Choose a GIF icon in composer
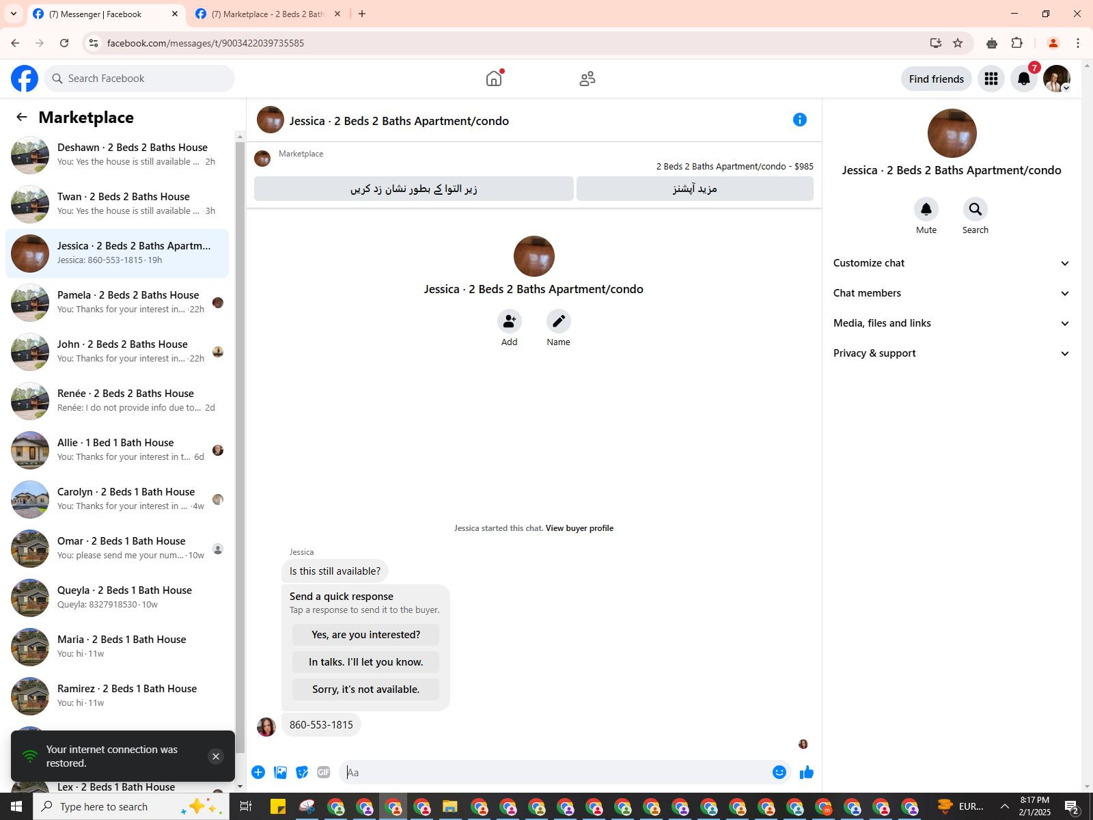Image resolution: width=1093 pixels, height=820 pixels. point(324,772)
